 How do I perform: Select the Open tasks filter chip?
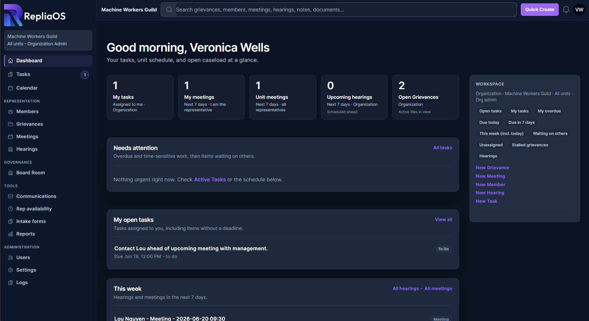490,111
